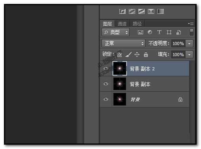Click the smart object filter icon

coord(178,32)
